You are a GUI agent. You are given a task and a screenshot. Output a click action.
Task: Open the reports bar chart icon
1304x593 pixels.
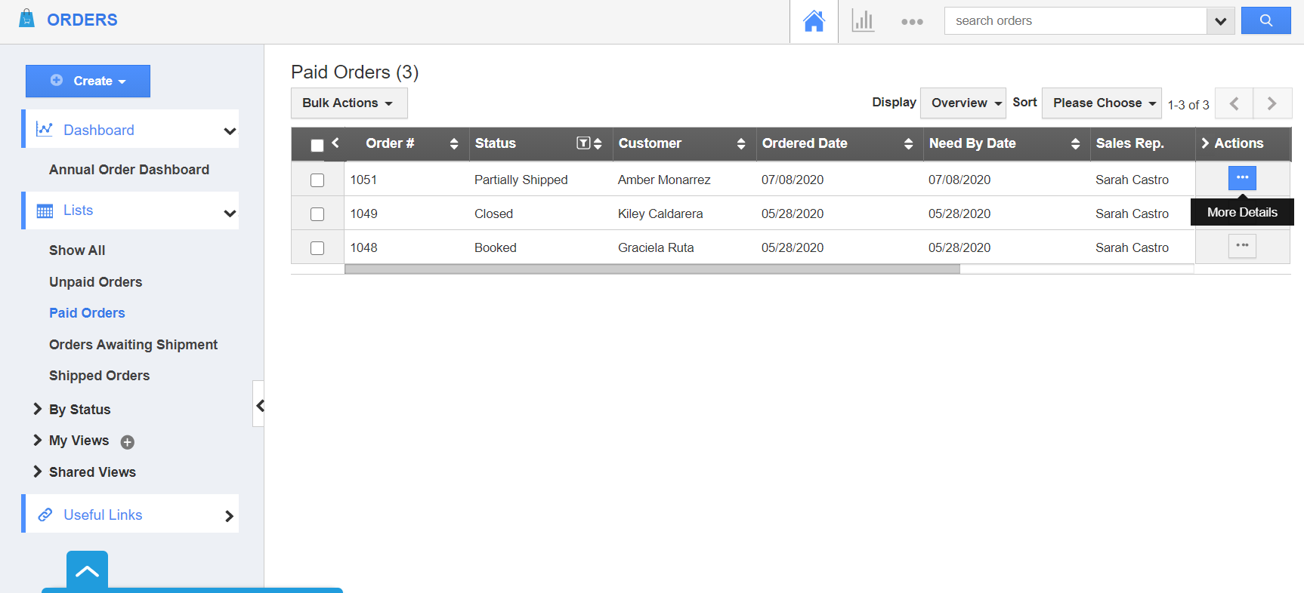pos(863,21)
